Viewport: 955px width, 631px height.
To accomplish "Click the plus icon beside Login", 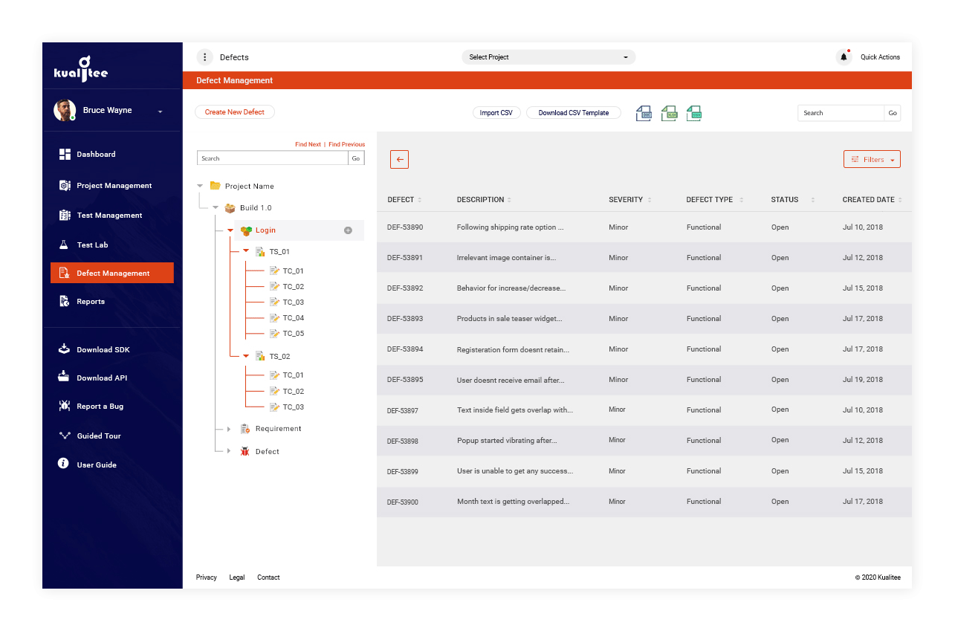I will pyautogui.click(x=348, y=230).
